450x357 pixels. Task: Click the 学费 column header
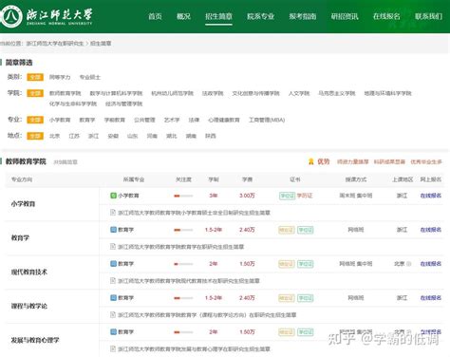pos(247,179)
